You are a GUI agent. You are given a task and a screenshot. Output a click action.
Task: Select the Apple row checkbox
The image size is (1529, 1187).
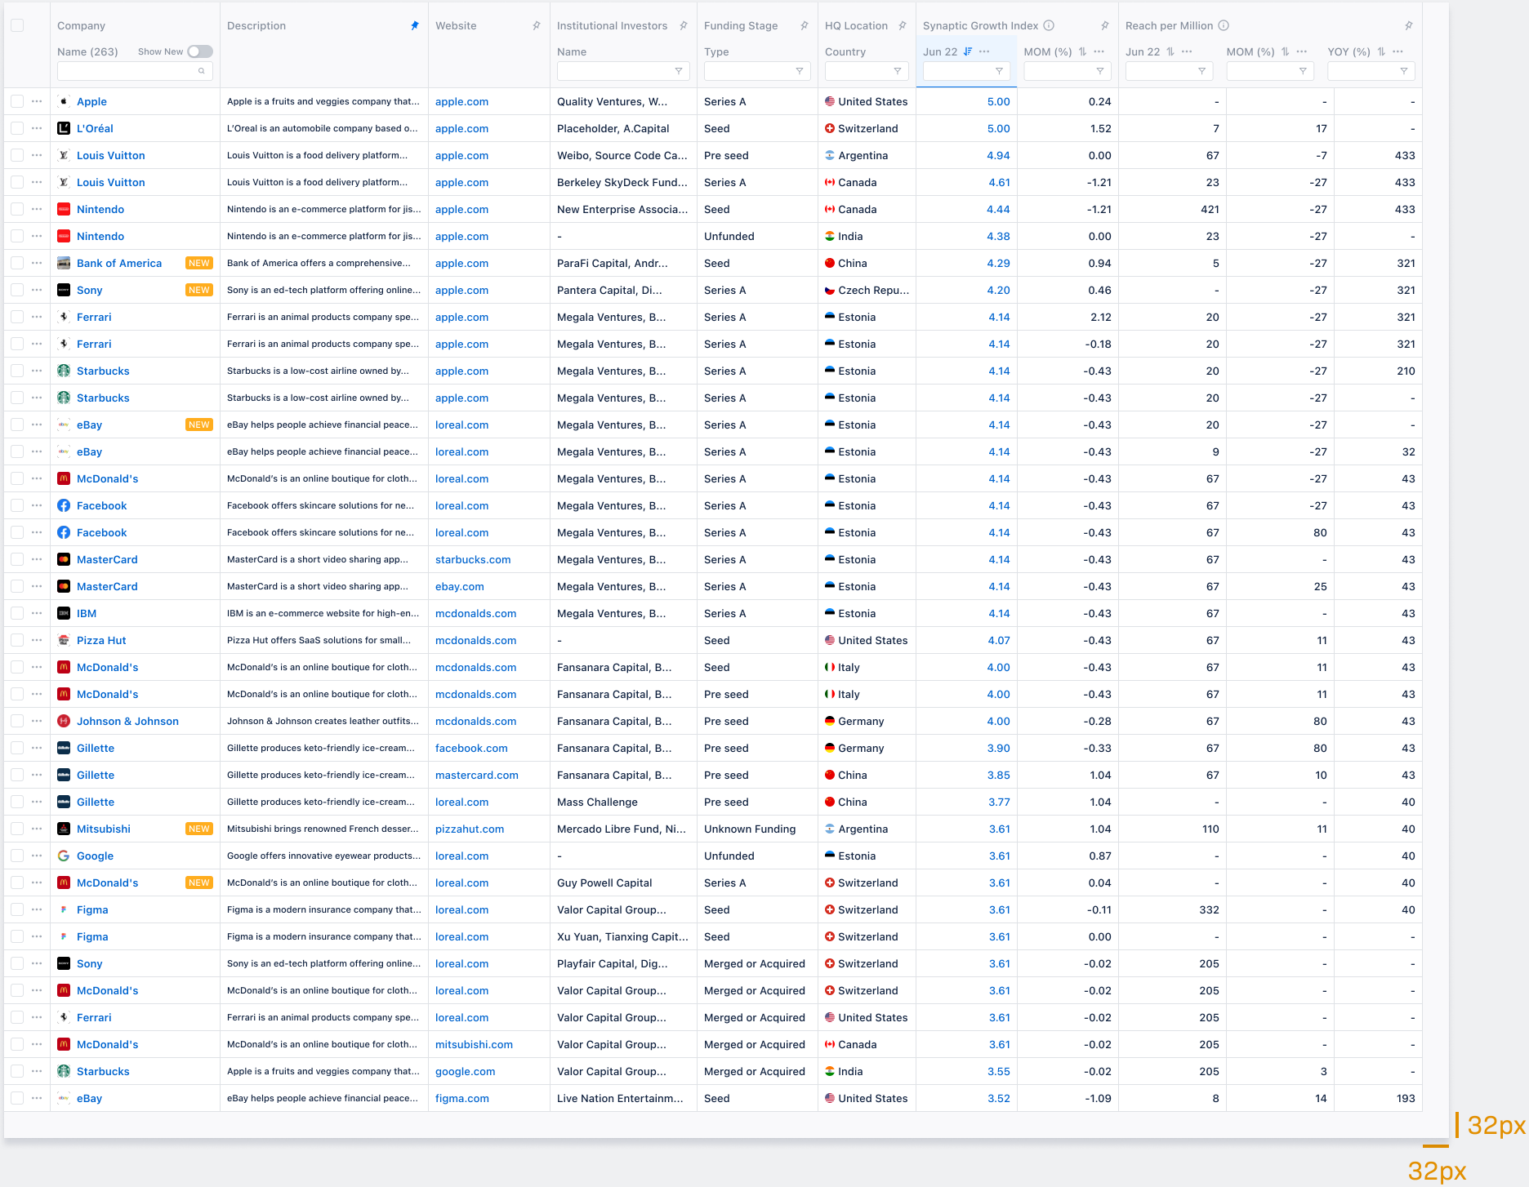(x=17, y=101)
